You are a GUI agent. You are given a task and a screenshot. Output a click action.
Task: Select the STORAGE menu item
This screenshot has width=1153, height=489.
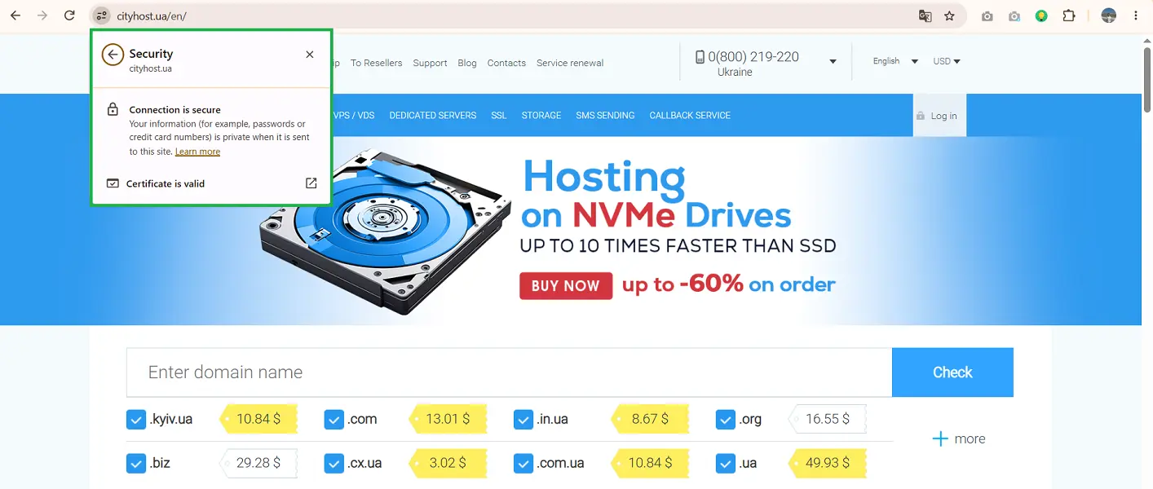point(541,115)
